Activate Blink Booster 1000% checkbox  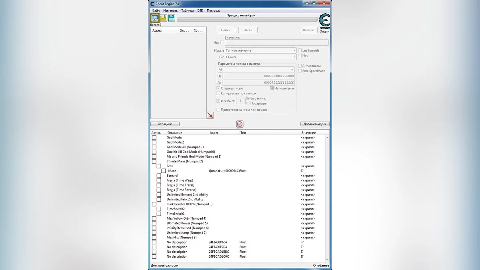(x=154, y=204)
